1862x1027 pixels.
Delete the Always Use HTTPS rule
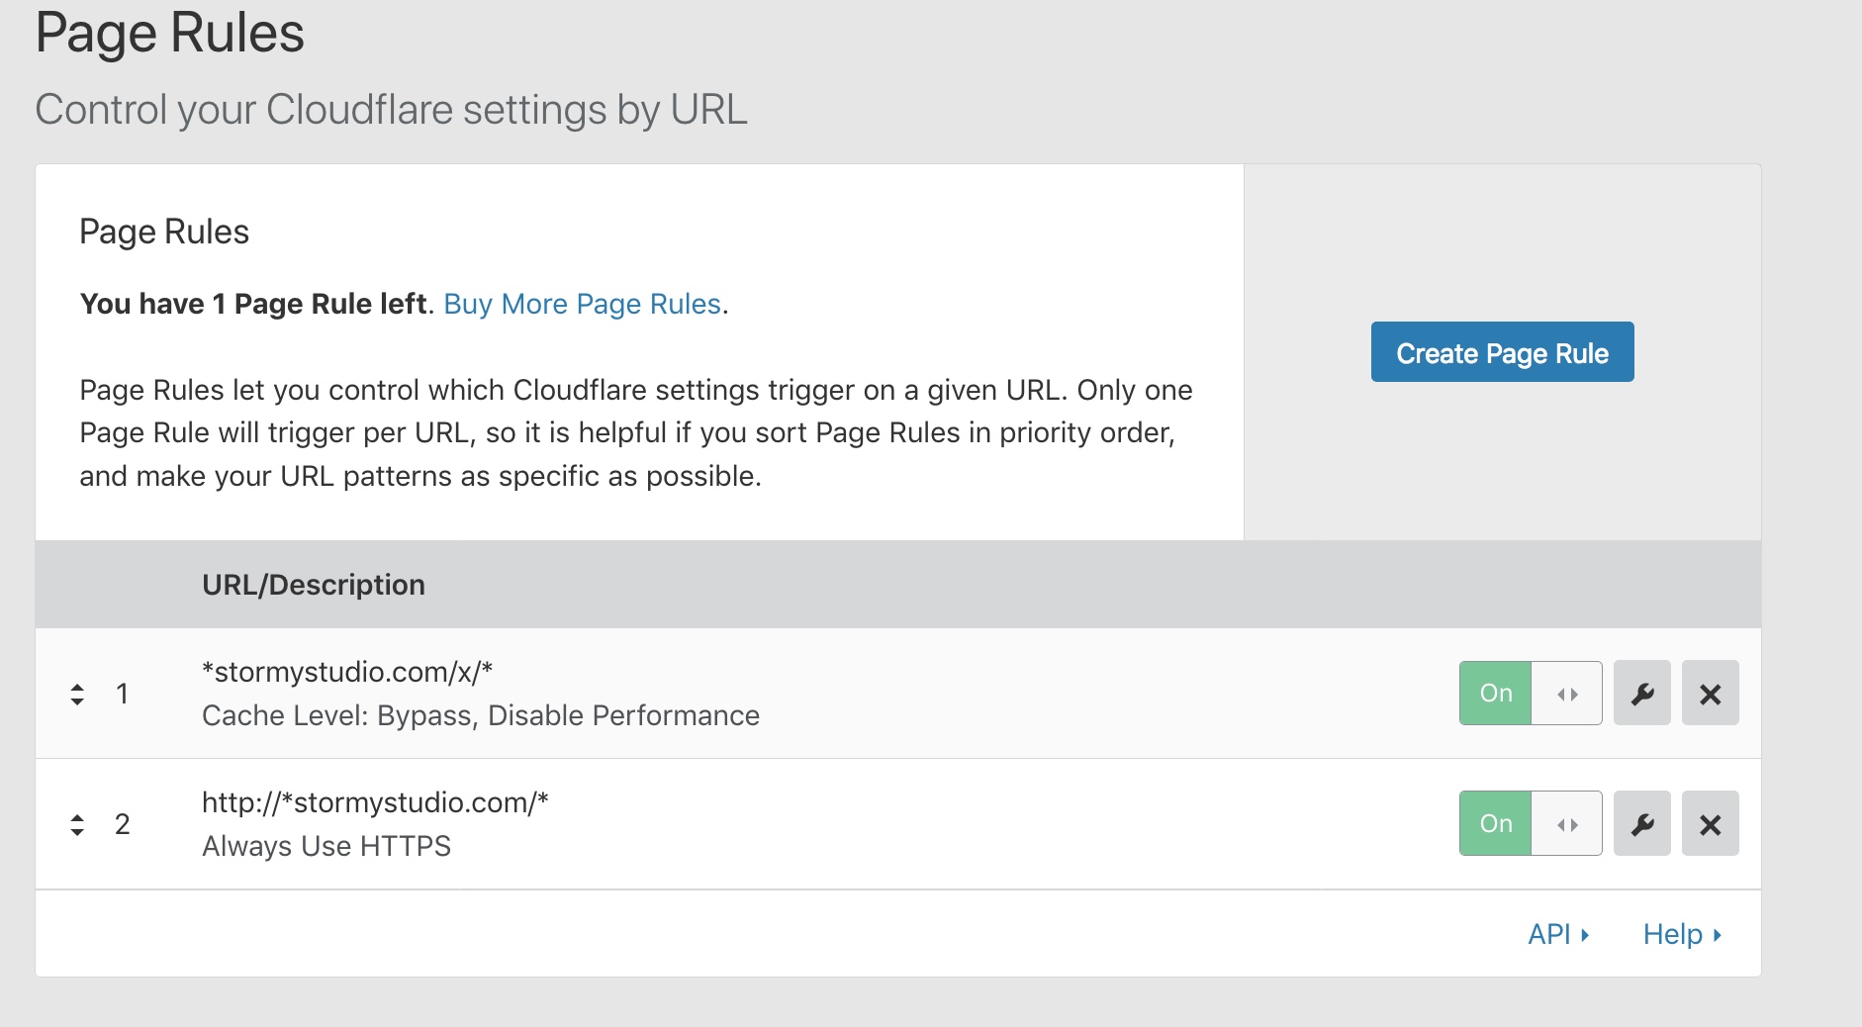[1710, 824]
